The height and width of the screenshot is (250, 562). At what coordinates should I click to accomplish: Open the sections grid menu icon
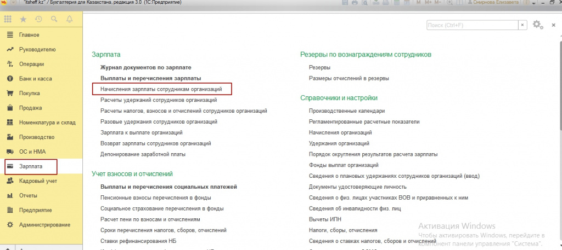point(8,19)
